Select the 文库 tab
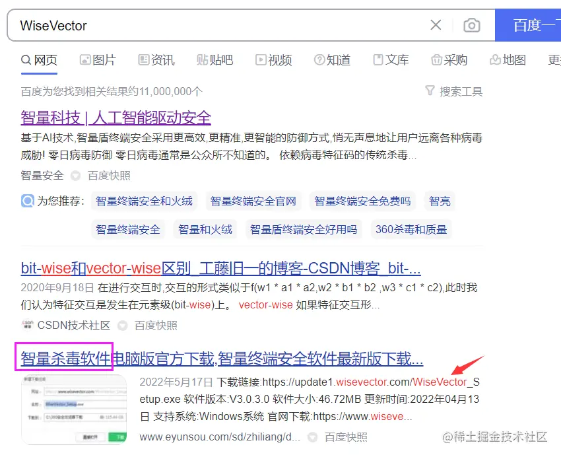The image size is (561, 457). 391,59
